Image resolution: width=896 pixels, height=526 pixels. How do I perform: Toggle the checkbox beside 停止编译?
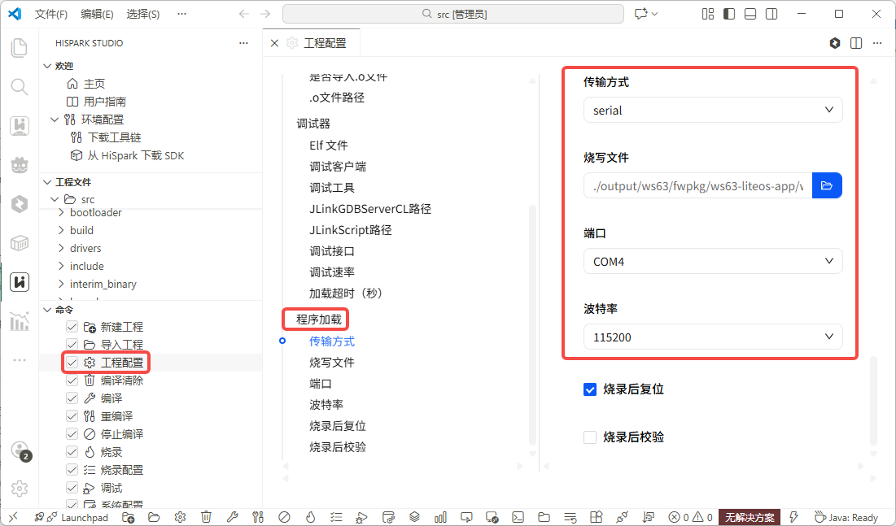click(x=72, y=434)
